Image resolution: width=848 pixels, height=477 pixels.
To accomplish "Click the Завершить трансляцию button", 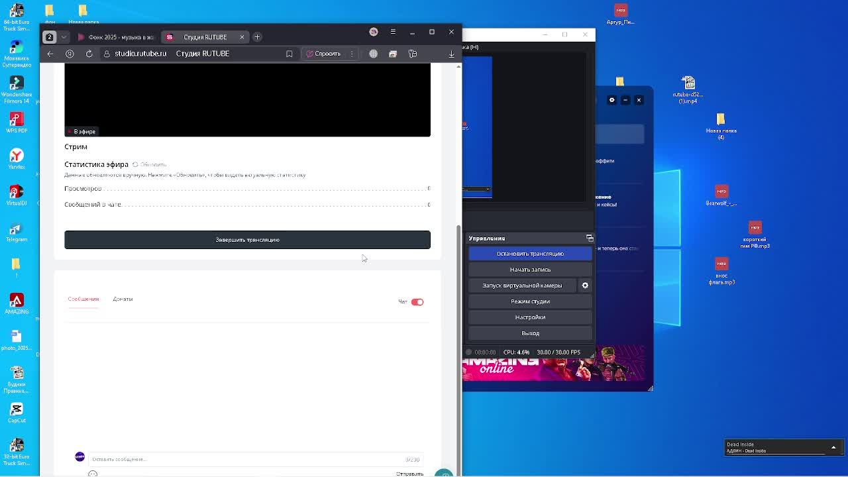I will coord(247,240).
